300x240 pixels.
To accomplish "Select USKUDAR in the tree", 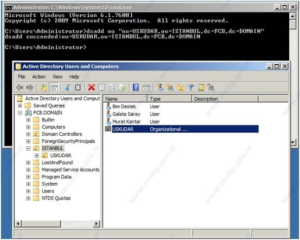I will pos(61,156).
